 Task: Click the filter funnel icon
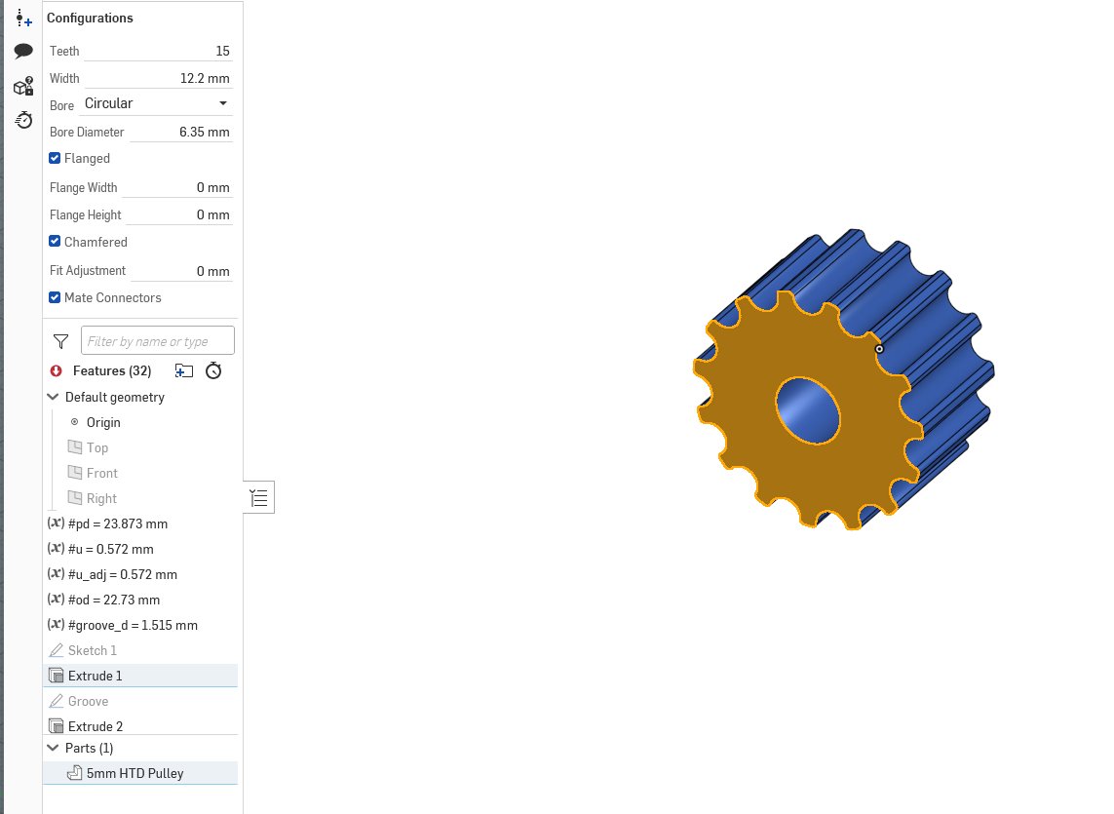point(61,342)
